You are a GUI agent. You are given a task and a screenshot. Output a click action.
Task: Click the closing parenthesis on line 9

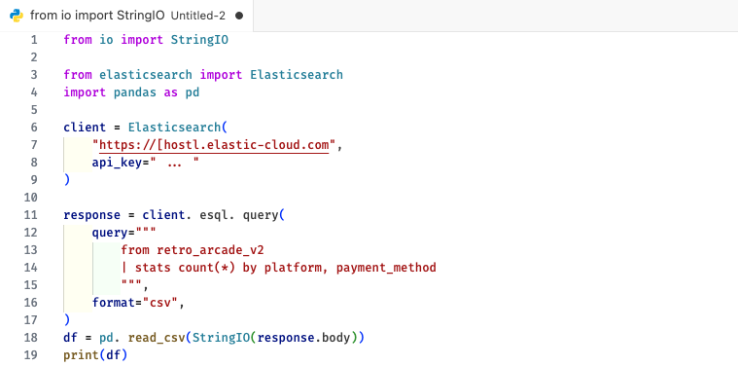point(67,180)
